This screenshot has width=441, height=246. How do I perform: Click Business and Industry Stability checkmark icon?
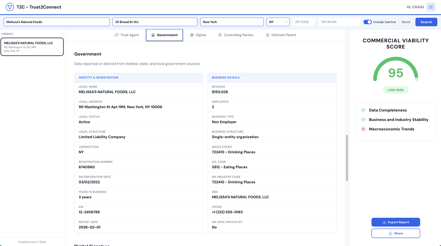(363, 120)
